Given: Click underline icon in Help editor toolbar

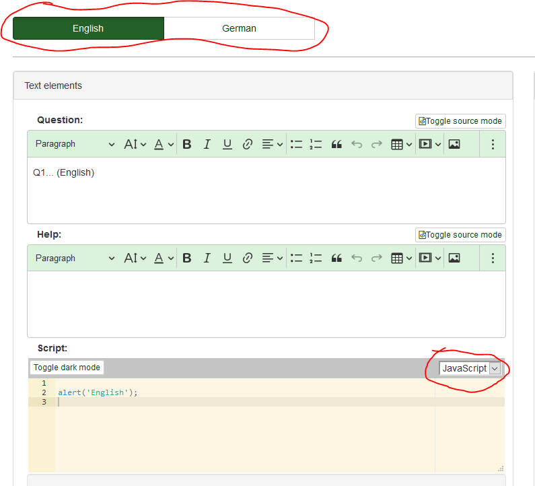Looking at the screenshot, I should coord(227,258).
